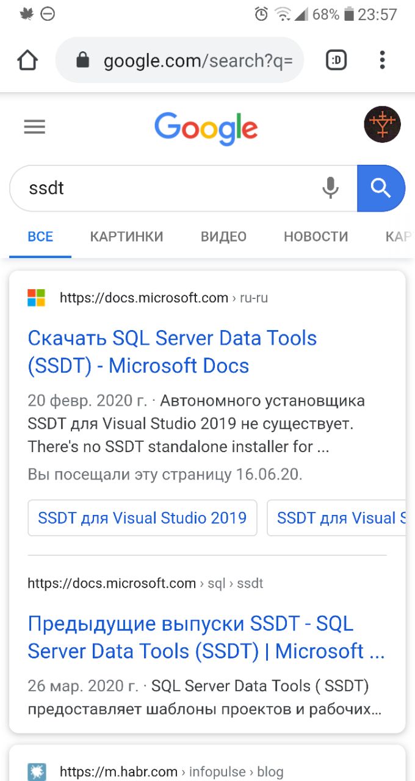Viewport: 415px width, 781px height.
Task: Tap the SSDT для Visual Studio 2019 chip
Action: pos(142,518)
